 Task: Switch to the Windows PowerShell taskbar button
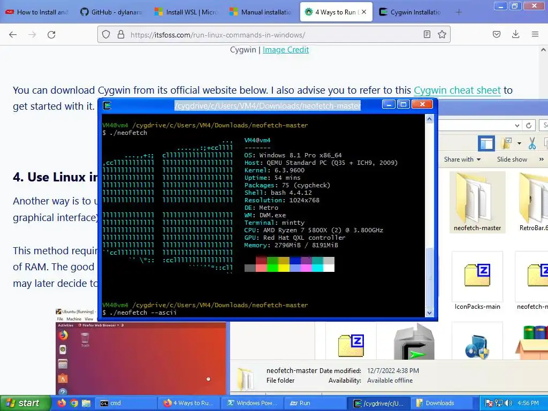pos(253,404)
